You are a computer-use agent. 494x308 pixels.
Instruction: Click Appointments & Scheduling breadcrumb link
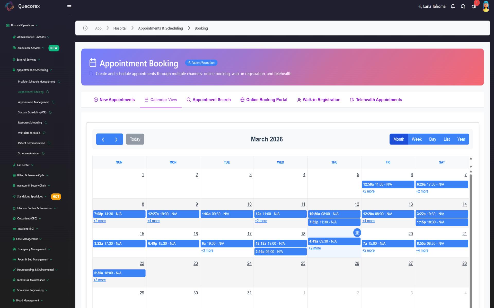pyautogui.click(x=161, y=28)
